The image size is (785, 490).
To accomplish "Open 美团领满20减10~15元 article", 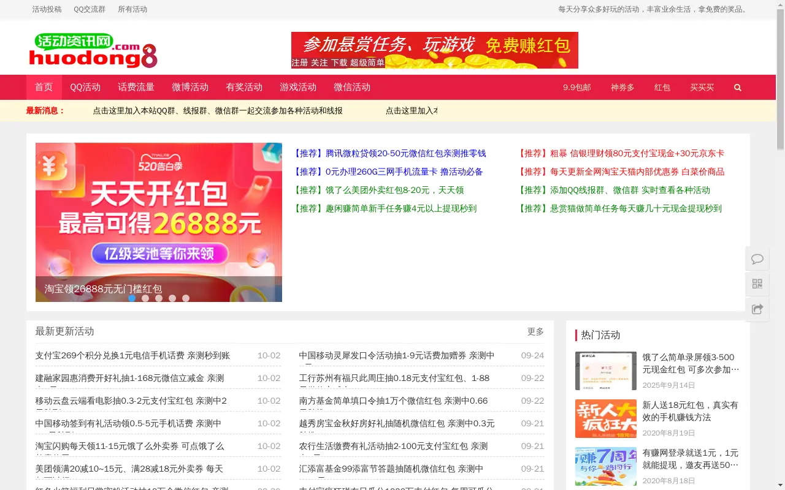I will pyautogui.click(x=129, y=469).
